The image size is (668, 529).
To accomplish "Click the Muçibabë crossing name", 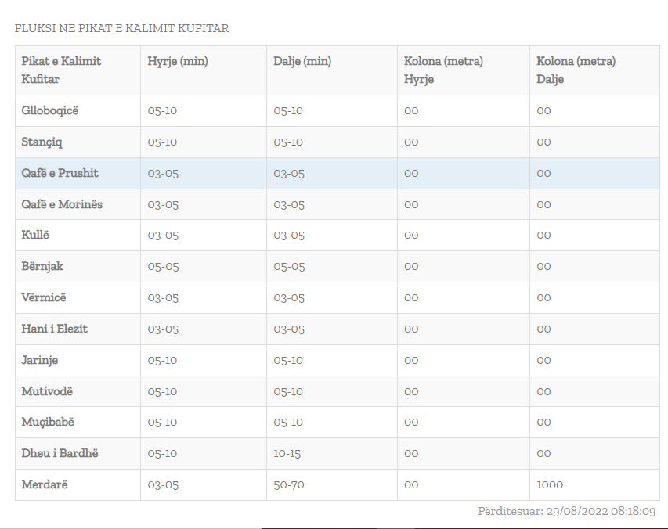I will (x=48, y=422).
